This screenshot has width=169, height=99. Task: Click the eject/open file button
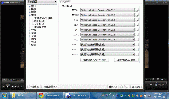(x=22, y=87)
